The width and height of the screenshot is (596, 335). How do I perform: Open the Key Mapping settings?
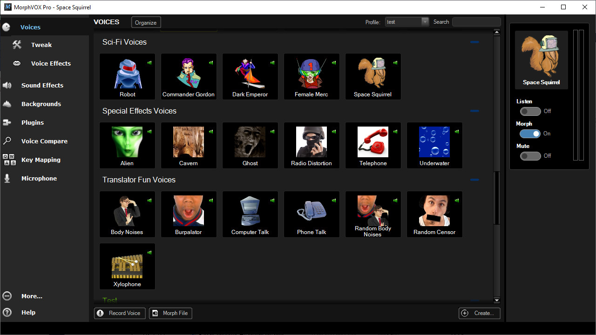[41, 160]
